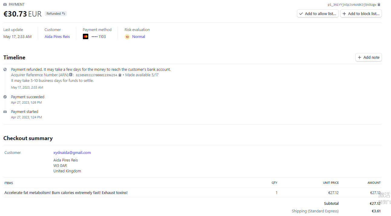Open the Add to allow list dialog
The height and width of the screenshot is (216, 391).
[318, 14]
